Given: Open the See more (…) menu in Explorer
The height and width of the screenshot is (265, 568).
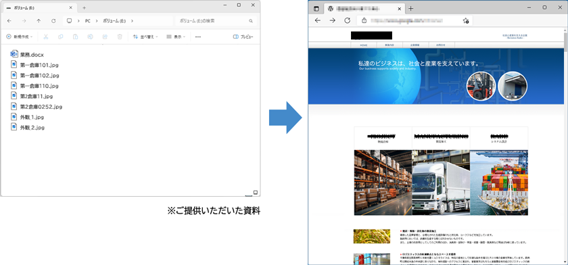Looking at the screenshot, I should 197,37.
